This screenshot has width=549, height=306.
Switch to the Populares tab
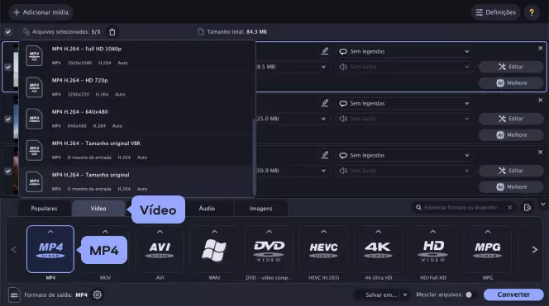point(44,208)
